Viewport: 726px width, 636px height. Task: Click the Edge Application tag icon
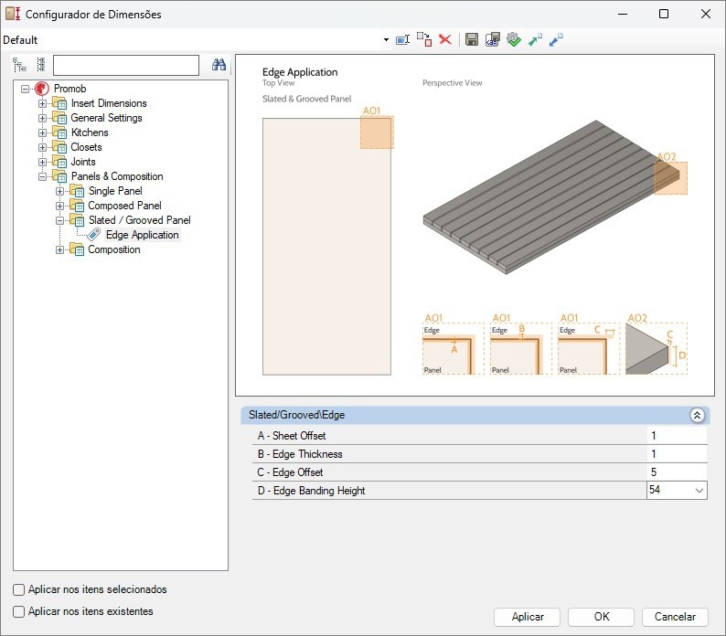(93, 235)
